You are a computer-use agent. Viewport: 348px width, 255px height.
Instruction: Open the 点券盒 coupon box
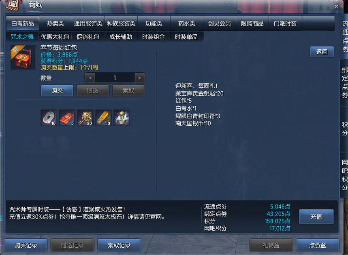pos(318,245)
